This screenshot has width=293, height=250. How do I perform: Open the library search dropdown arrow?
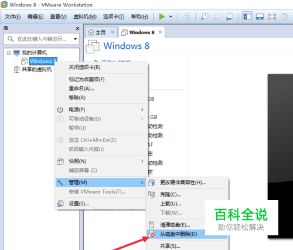pyautogui.click(x=75, y=39)
